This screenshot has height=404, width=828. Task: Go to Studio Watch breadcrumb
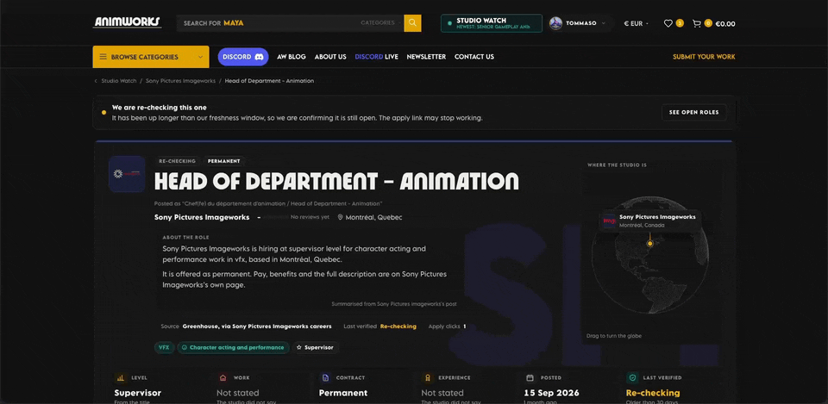(x=119, y=81)
